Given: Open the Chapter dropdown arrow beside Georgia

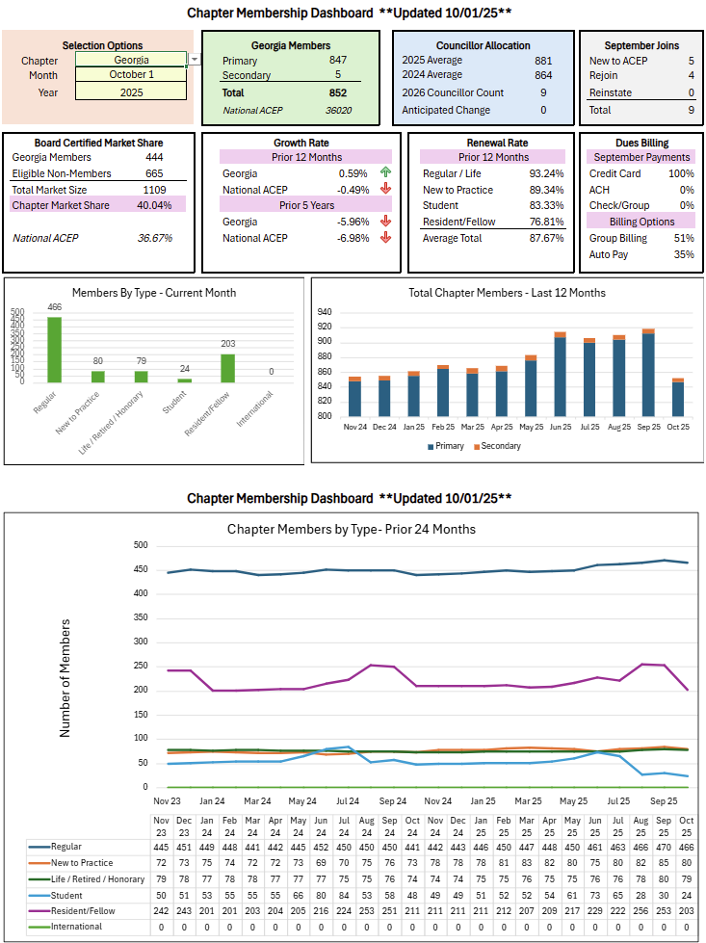Looking at the screenshot, I should pyautogui.click(x=194, y=60).
